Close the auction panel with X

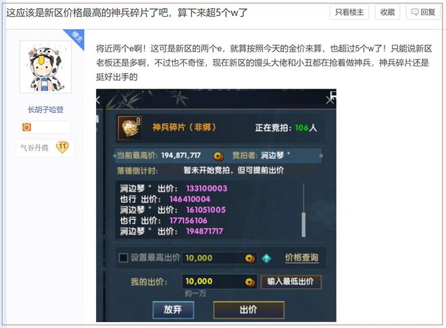tap(330, 100)
